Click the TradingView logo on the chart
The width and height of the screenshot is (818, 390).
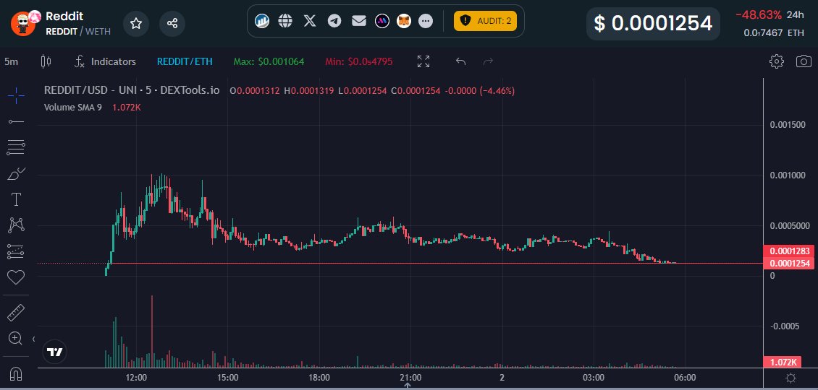[55, 352]
